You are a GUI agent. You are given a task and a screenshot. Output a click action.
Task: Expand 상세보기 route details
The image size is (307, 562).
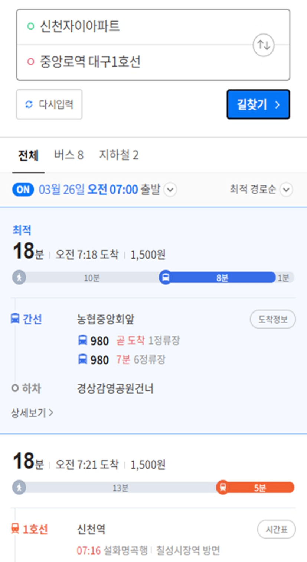[32, 413]
